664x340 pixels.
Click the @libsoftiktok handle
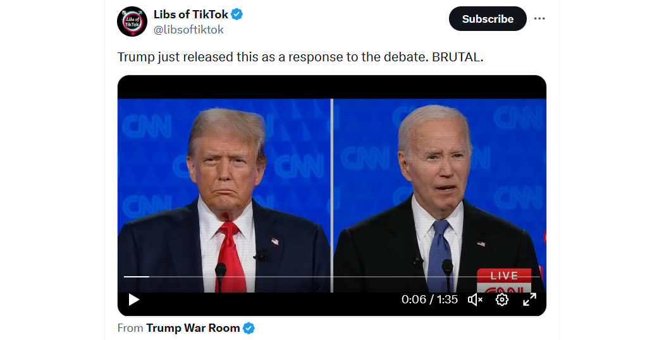click(188, 30)
